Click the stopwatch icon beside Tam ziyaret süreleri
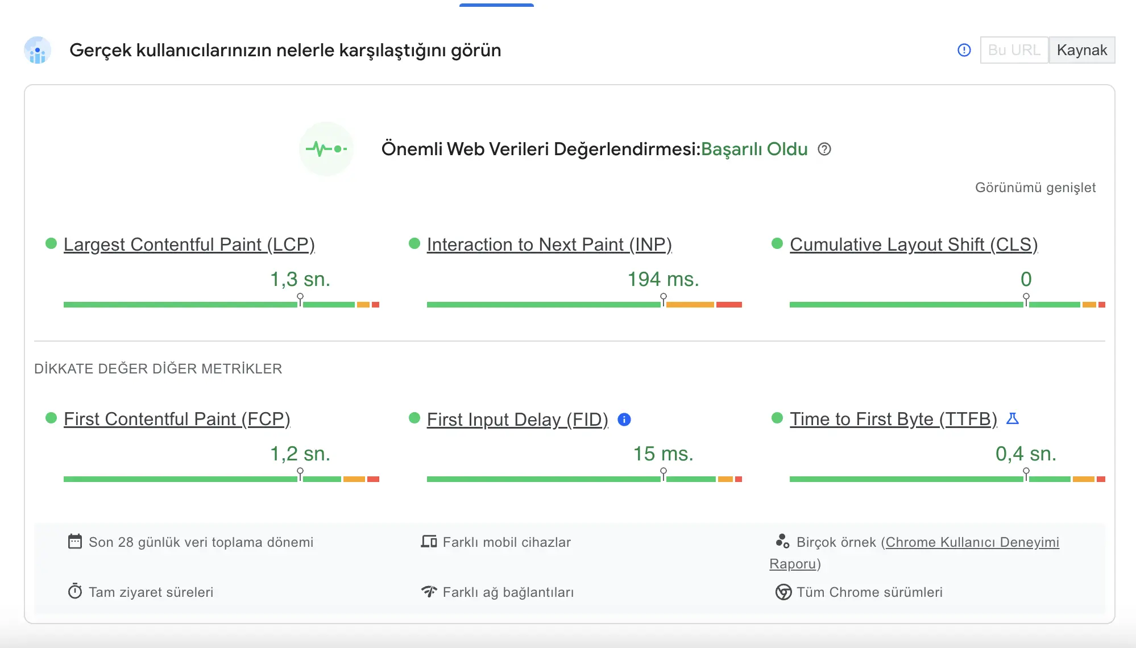Viewport: 1136px width, 648px height. (x=74, y=591)
